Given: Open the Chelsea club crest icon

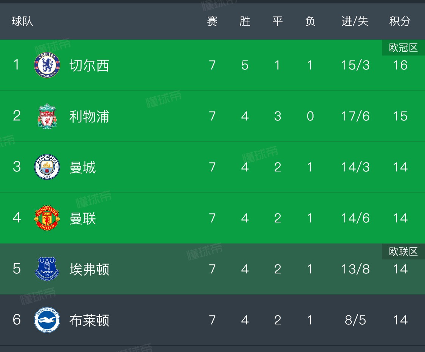Looking at the screenshot, I should point(47,65).
